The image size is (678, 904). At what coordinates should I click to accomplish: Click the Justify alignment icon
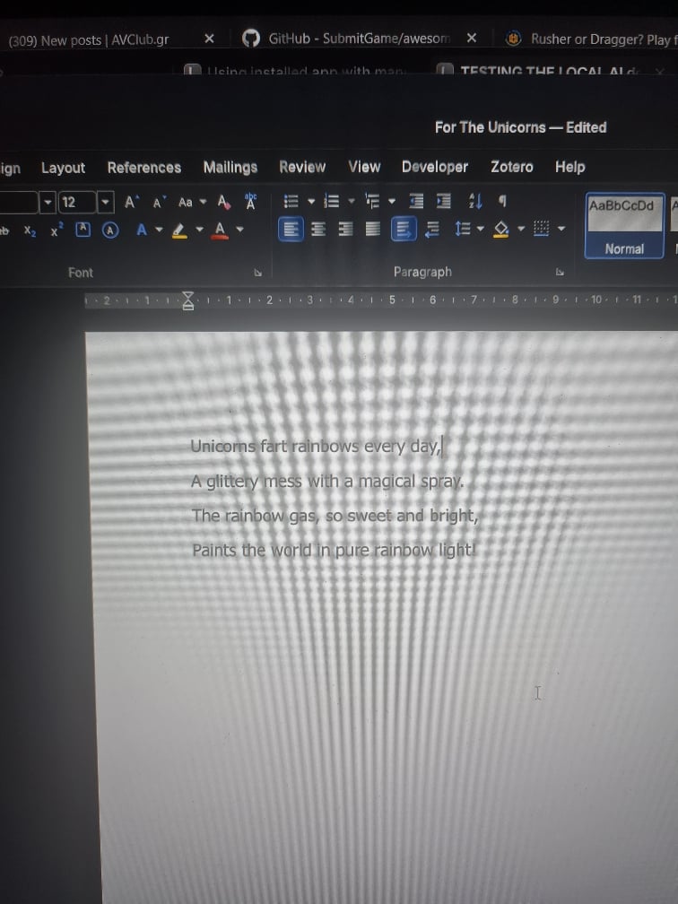[373, 229]
